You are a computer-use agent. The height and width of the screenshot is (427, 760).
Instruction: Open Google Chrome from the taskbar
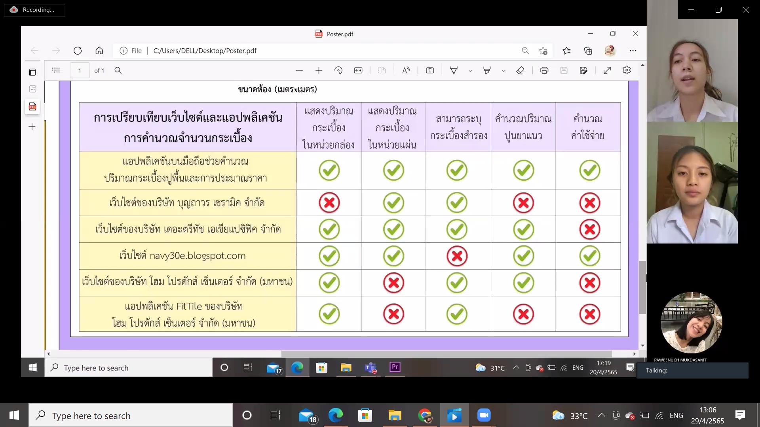click(x=425, y=416)
